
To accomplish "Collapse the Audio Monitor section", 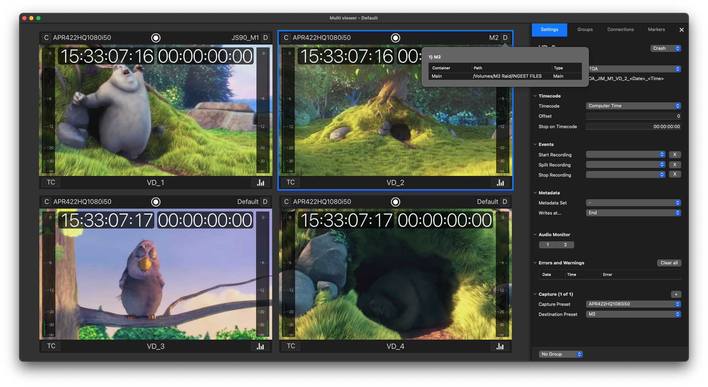I will pos(535,234).
